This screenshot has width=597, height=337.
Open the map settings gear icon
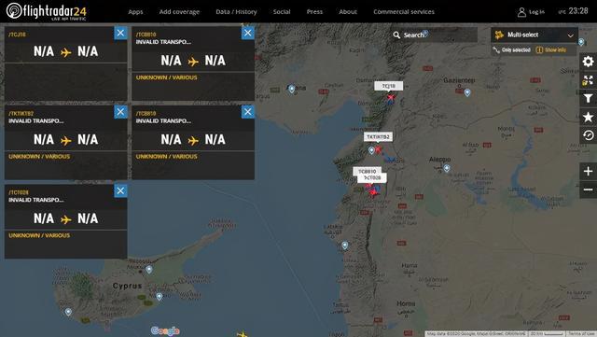click(589, 62)
